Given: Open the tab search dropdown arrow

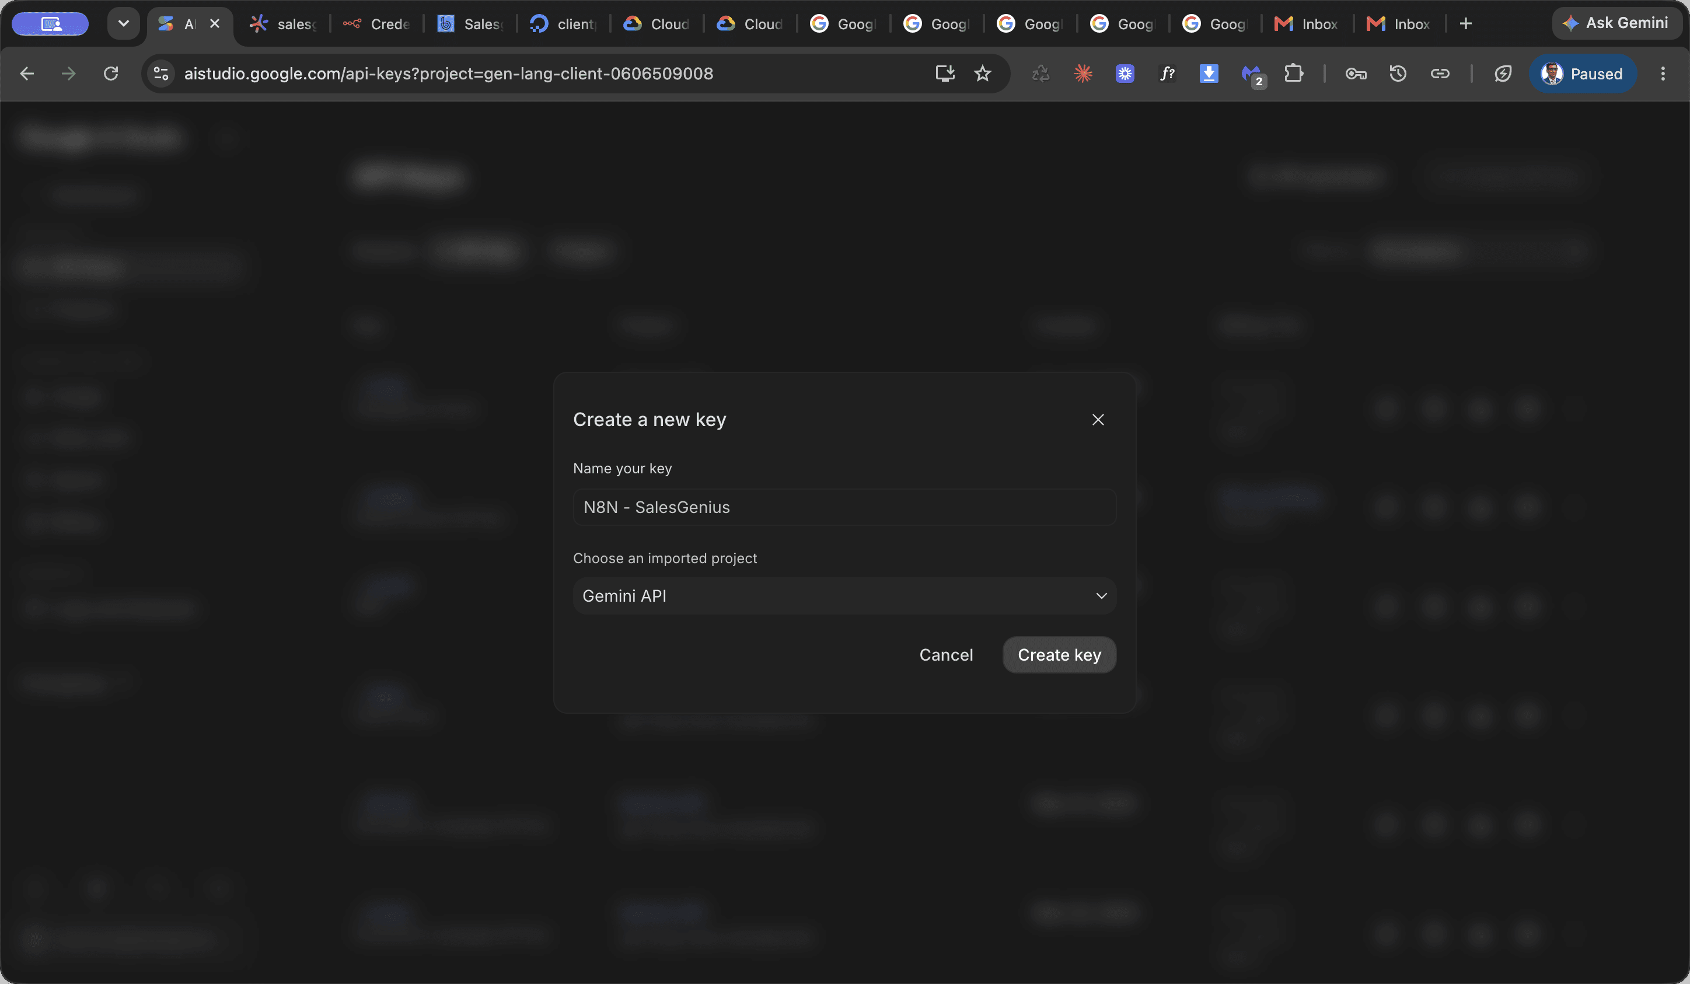Looking at the screenshot, I should click(x=123, y=23).
